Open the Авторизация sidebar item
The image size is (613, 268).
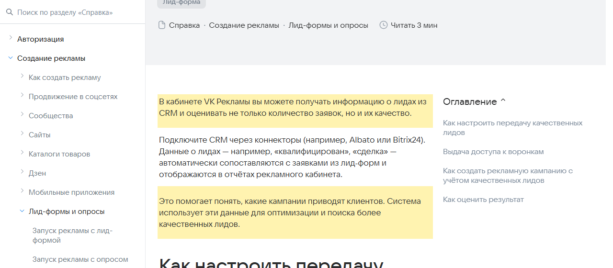(40, 39)
